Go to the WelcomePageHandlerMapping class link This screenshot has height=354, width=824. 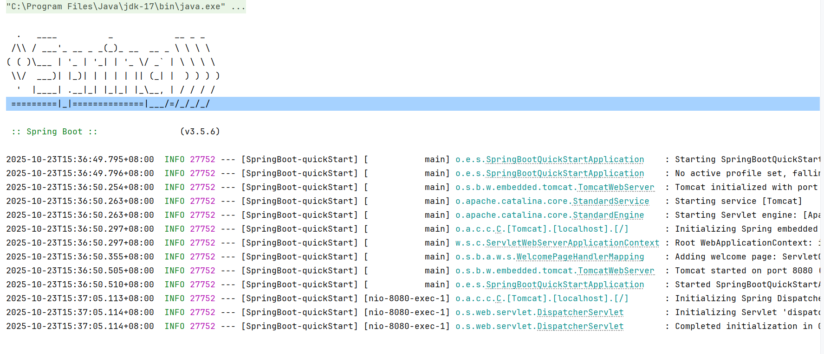point(580,257)
